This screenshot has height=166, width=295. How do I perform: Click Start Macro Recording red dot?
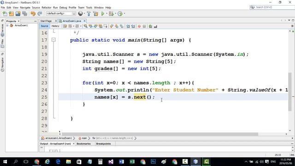point(139,26)
